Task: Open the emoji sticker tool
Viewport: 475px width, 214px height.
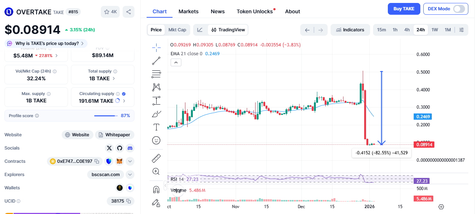Action: point(156,140)
